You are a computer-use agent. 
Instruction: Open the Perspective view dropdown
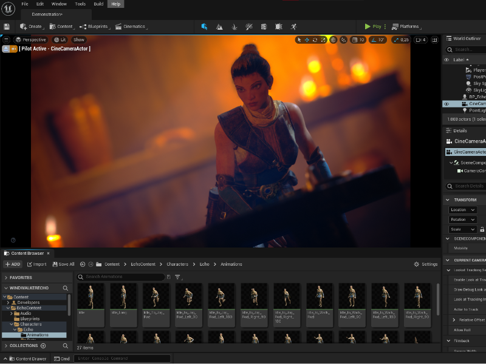(31, 39)
